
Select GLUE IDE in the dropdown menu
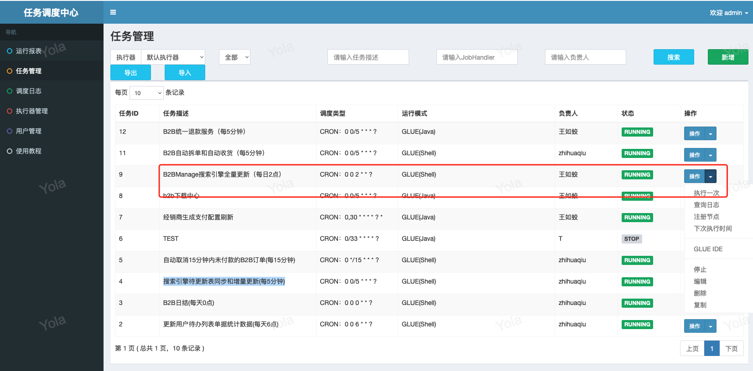tap(708, 249)
